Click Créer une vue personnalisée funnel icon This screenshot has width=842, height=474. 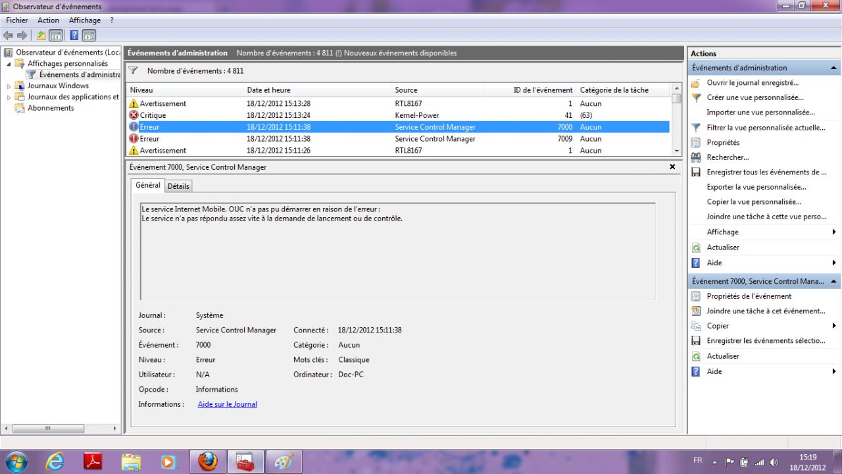pyautogui.click(x=695, y=97)
